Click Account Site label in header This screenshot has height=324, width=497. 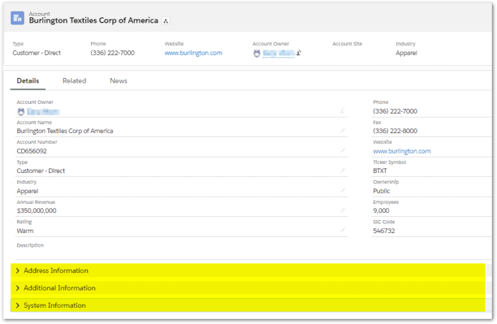[347, 44]
